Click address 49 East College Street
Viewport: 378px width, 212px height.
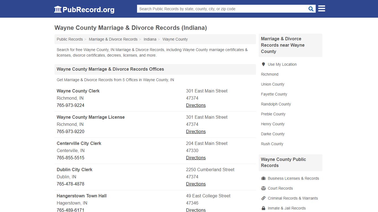click(x=208, y=196)
